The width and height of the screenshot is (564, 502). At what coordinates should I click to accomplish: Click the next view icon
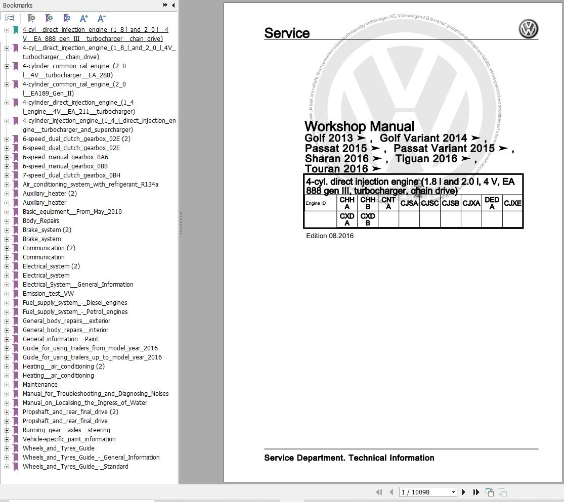[x=503, y=492]
